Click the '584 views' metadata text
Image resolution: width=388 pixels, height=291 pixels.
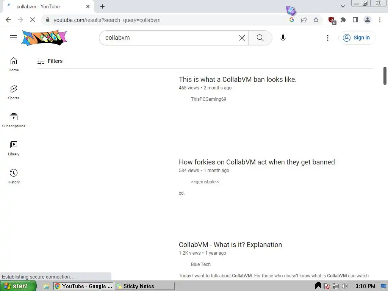[x=189, y=171]
